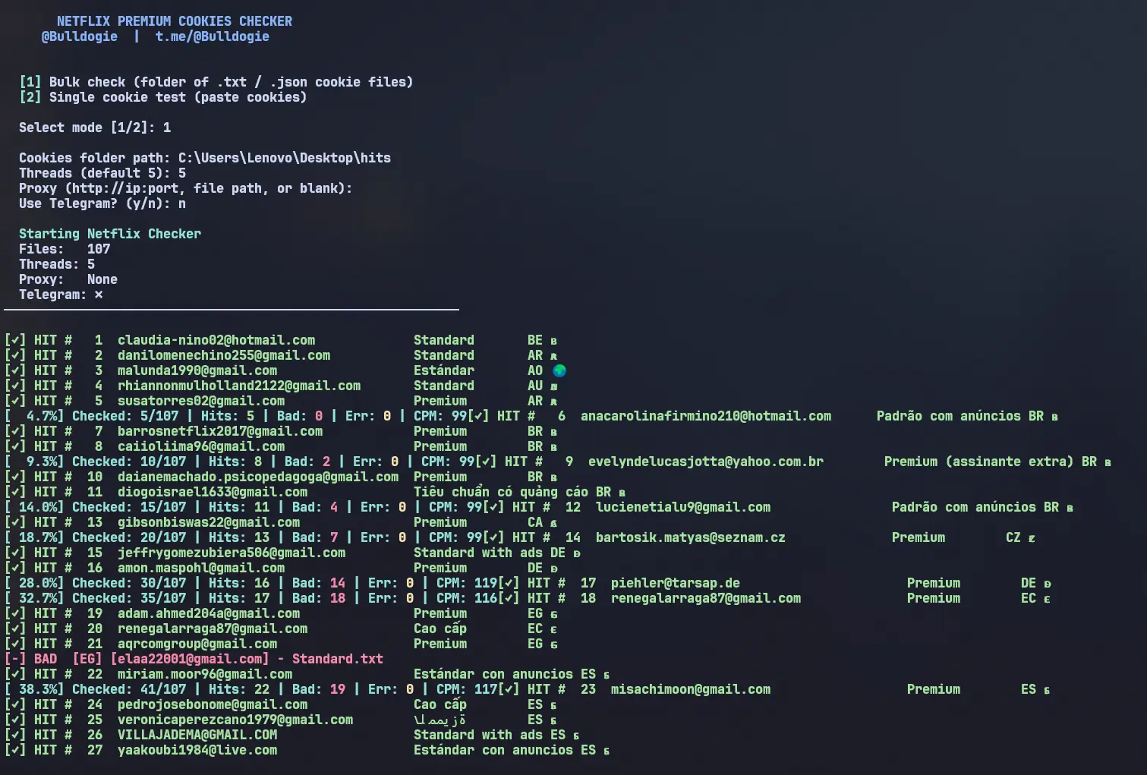This screenshot has width=1147, height=775.
Task: Click the 'Tiêu chuẩn có quảng cáo' plan label
Action: [501, 492]
